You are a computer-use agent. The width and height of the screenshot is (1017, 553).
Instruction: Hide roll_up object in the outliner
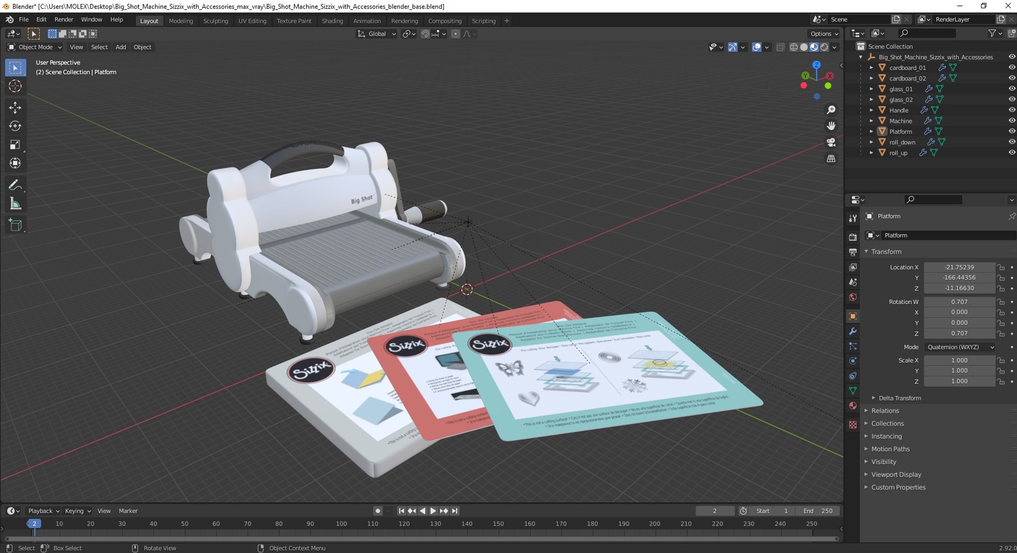tap(1012, 153)
